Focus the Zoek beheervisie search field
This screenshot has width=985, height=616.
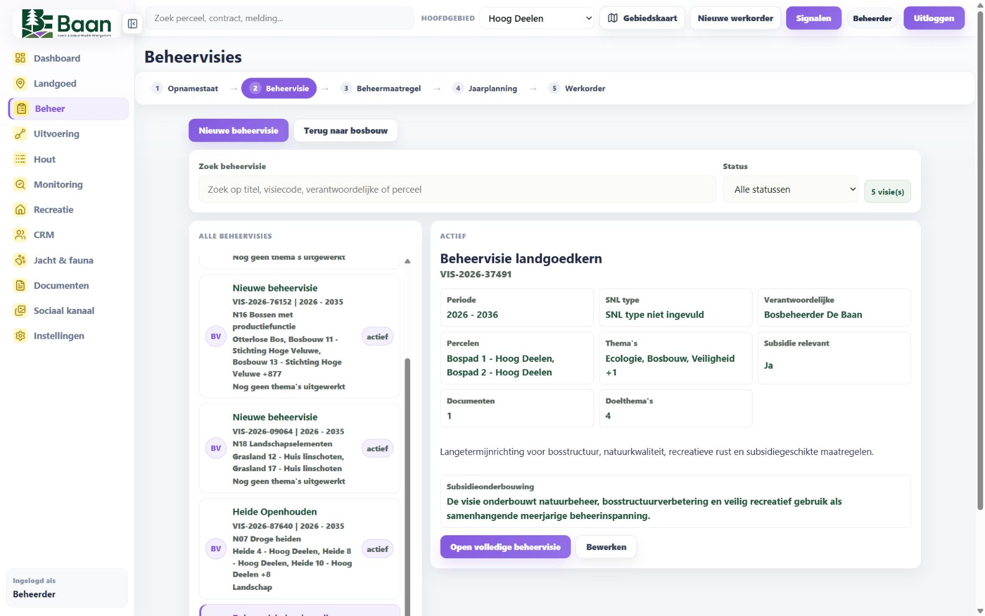pos(457,190)
